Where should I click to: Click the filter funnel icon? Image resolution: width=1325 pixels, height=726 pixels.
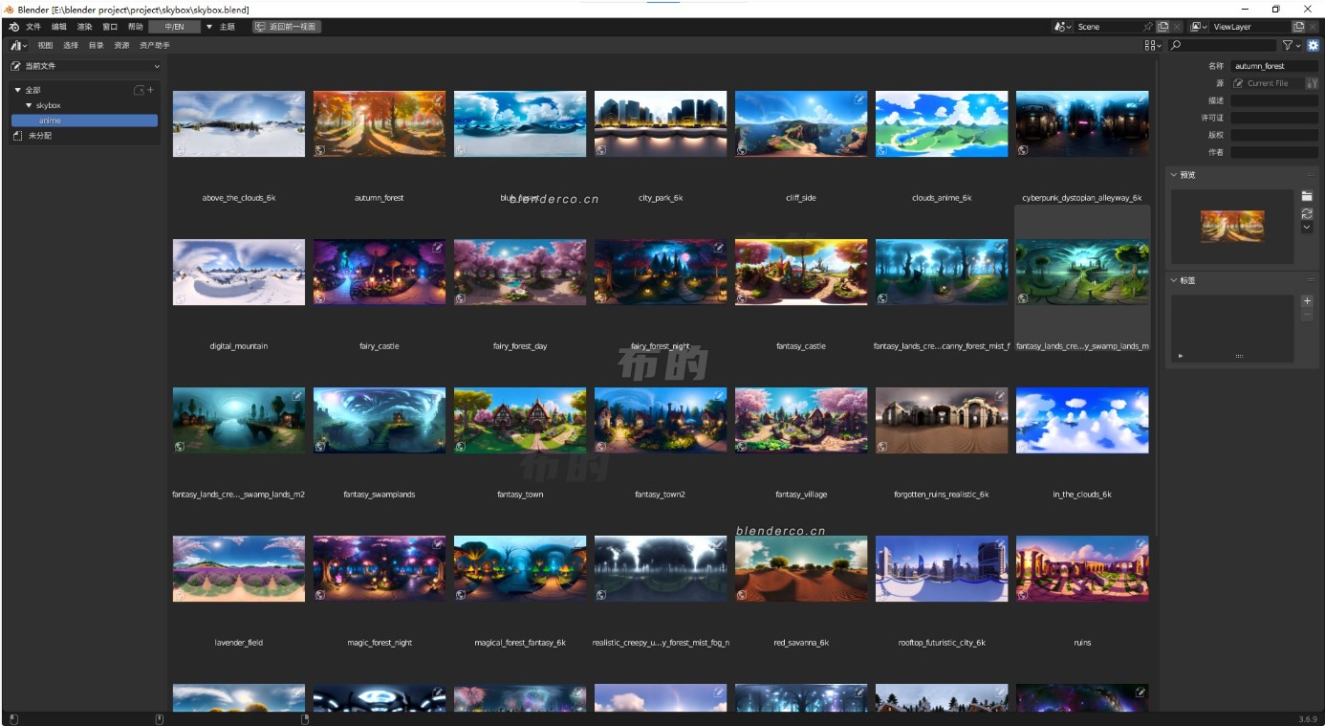point(1288,45)
